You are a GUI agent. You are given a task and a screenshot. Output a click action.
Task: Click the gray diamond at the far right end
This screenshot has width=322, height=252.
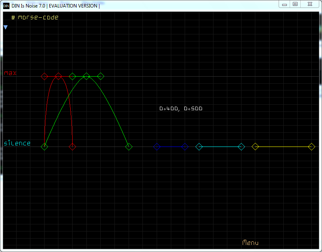[311, 147]
